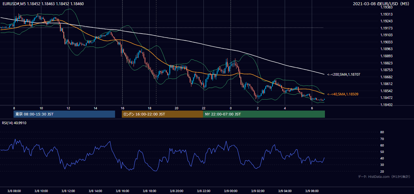This screenshot has height=194, width=414.
Task: Click hour tick 18 under the price chart
Action: click(149, 108)
